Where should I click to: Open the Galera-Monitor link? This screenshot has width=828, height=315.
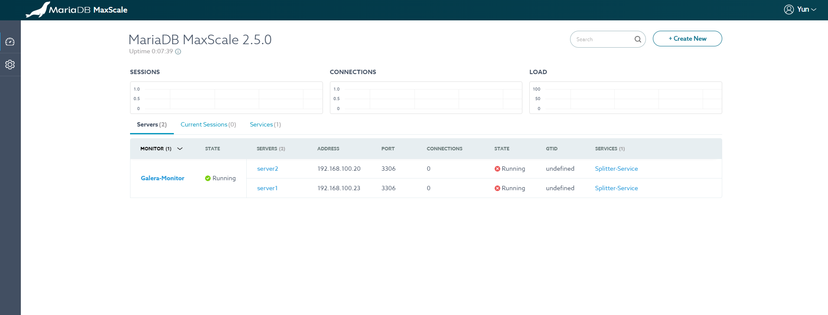[x=163, y=178]
